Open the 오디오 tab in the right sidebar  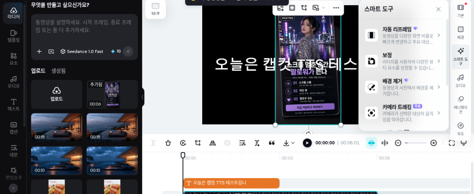460,81
